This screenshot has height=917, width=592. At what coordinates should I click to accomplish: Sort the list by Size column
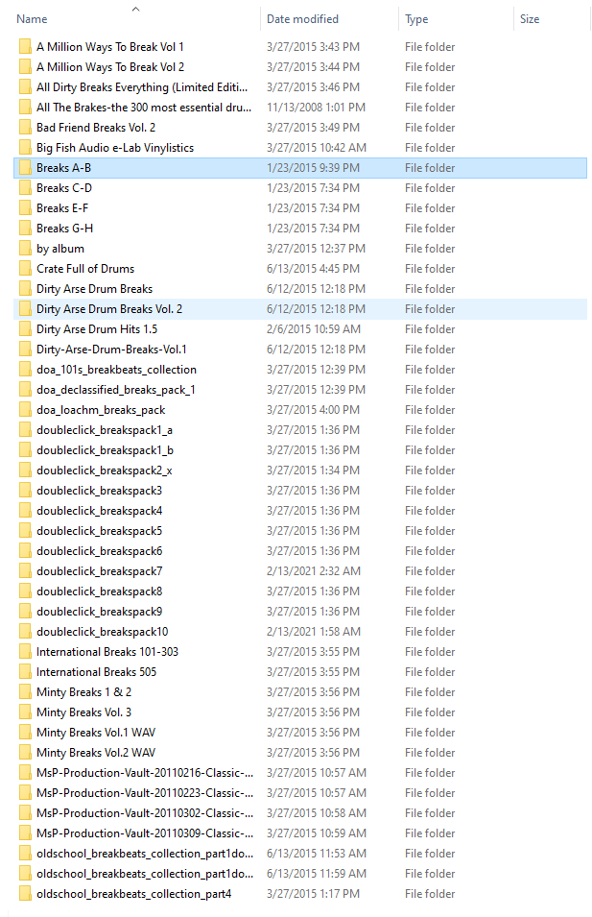click(x=530, y=19)
